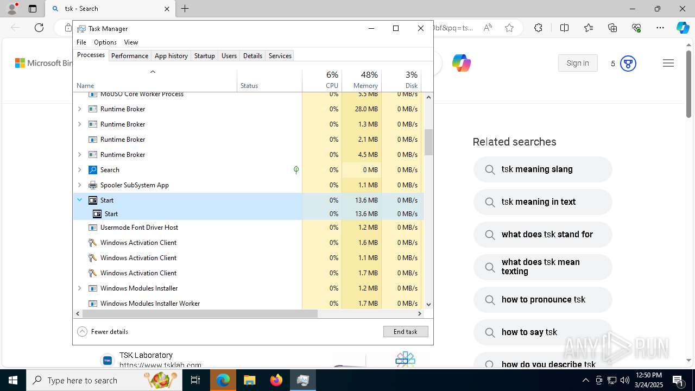
Task: Expand the first Runtime Broker 28.0 MB row
Action: pos(80,109)
